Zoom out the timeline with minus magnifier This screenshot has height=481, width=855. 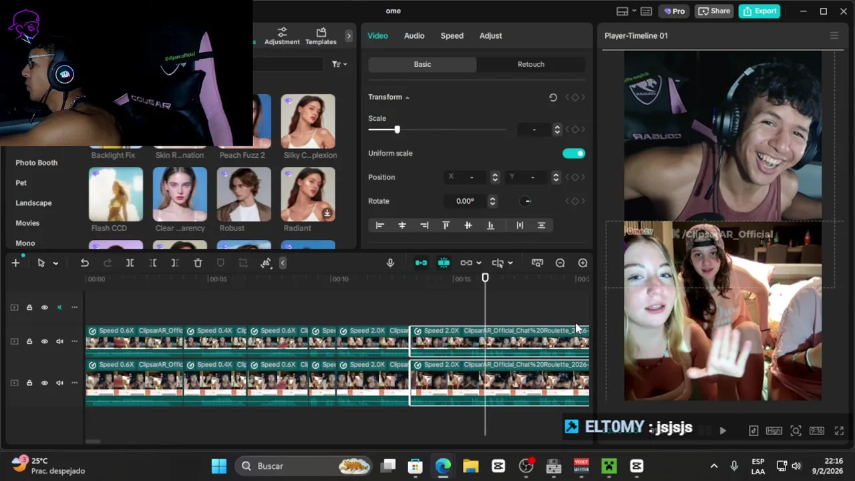[560, 263]
